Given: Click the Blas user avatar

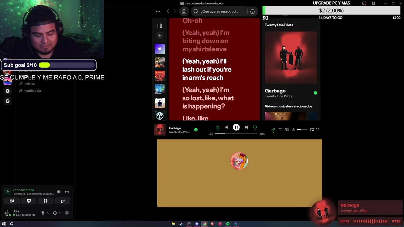Looking at the screenshot, I should 7,213.
